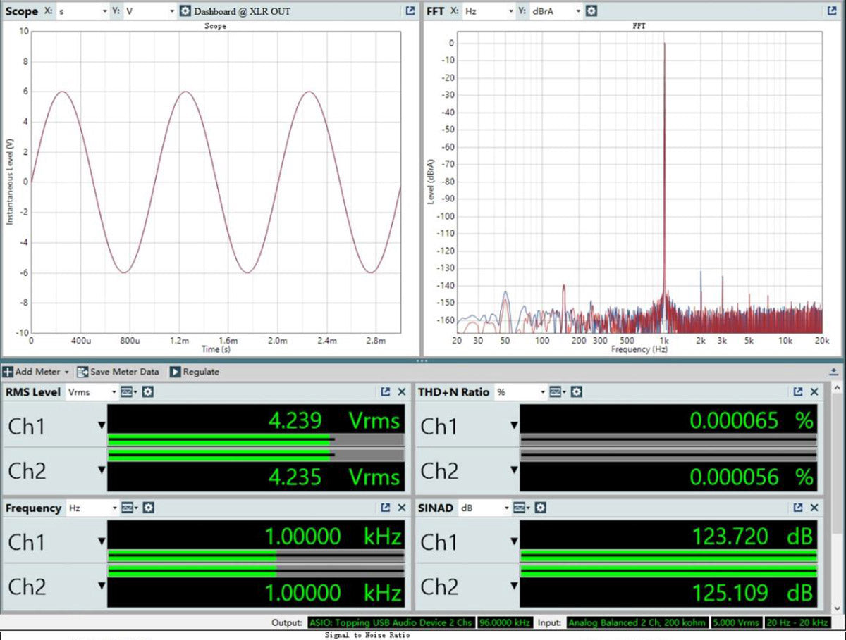Pop out the SINAD meter
This screenshot has height=640, width=846.
click(798, 508)
